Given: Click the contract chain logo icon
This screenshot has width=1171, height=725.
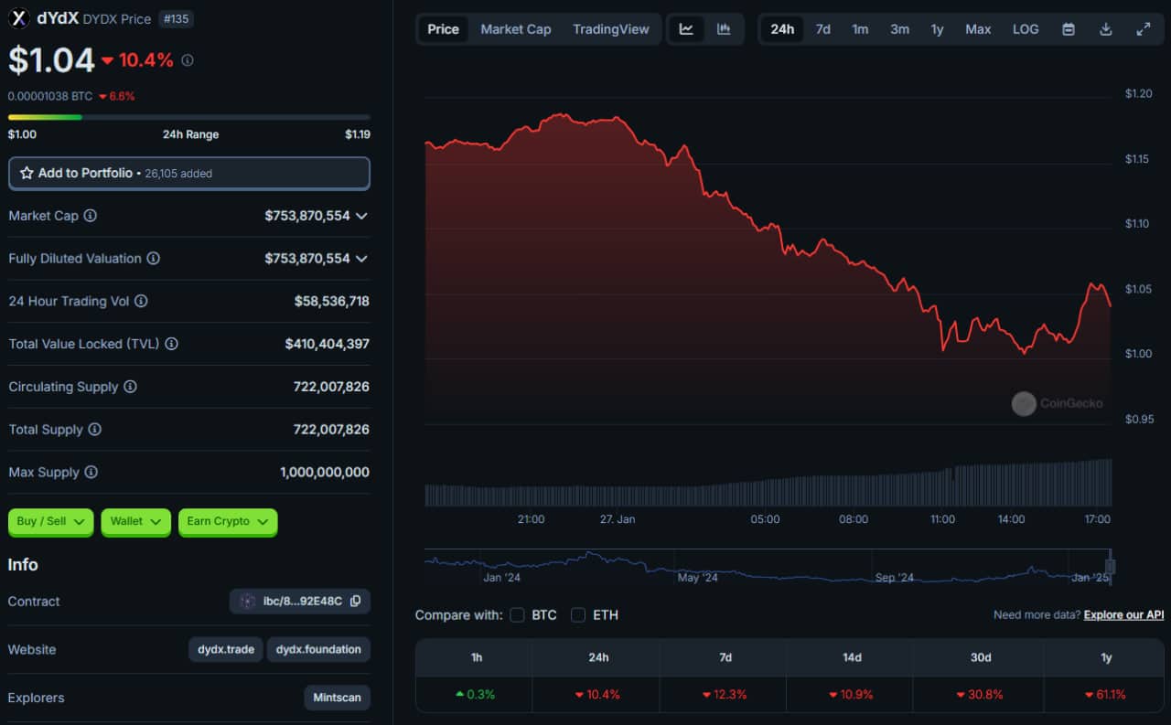Looking at the screenshot, I should [247, 602].
